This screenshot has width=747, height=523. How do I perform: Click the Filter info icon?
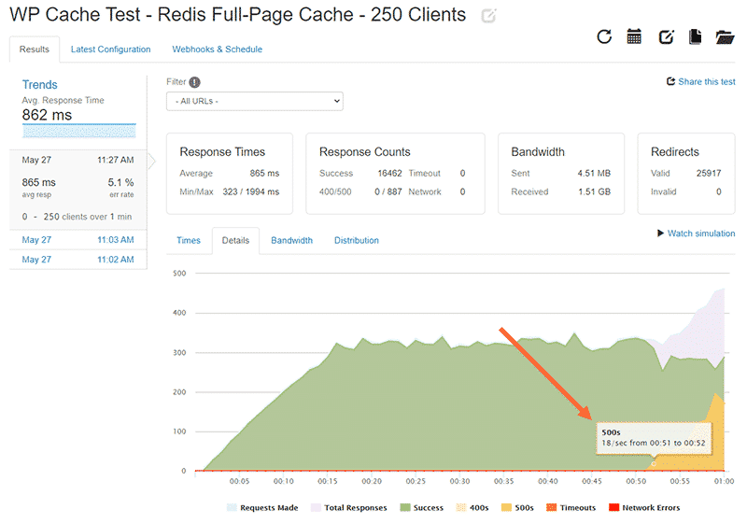click(194, 82)
